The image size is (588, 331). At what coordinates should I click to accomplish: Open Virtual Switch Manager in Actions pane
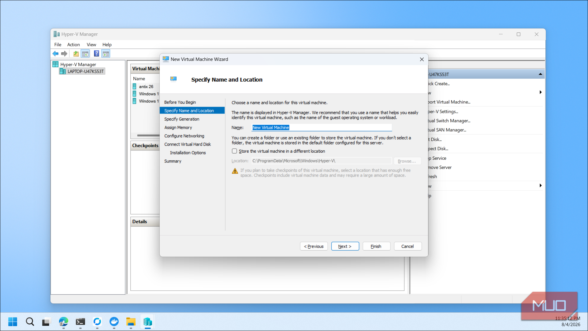[449, 121]
